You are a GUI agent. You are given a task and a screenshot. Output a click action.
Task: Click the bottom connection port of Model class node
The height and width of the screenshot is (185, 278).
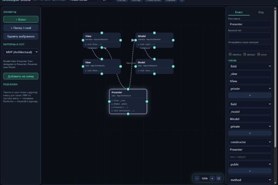click(x=154, y=74)
